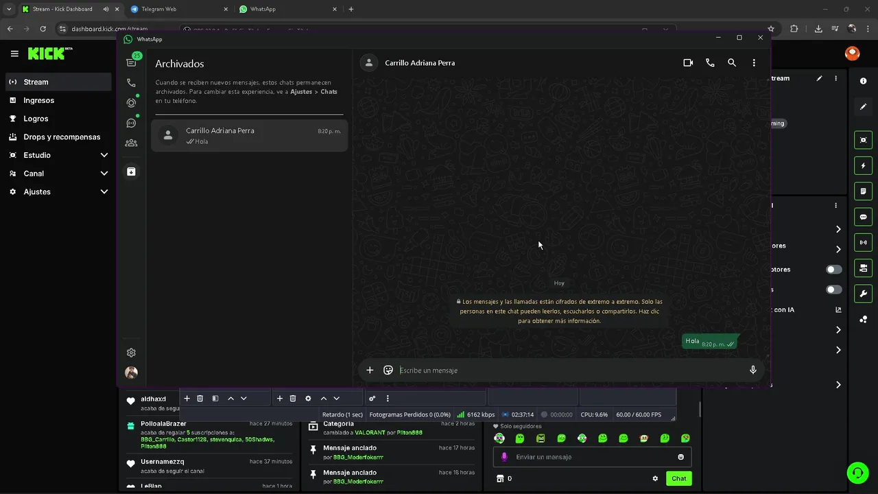
Task: Toggle the Kick hamburger menu
Action: (x=14, y=54)
